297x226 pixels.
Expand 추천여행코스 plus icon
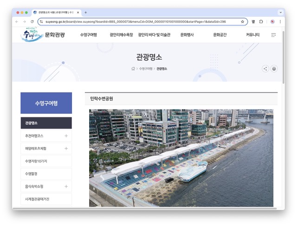[66, 136]
